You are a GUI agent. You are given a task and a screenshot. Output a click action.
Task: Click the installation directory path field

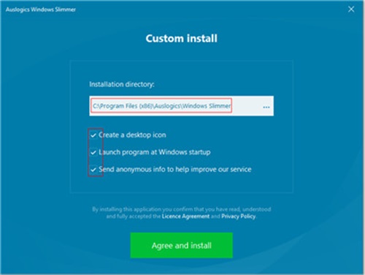pyautogui.click(x=181, y=106)
